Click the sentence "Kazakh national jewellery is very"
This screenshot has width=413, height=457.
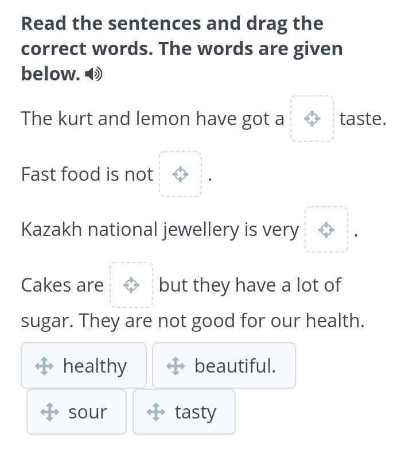159,230
